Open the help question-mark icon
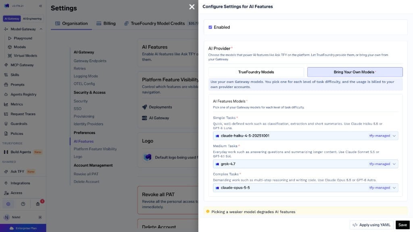Screen dimensions: 413x232 [23, 204]
